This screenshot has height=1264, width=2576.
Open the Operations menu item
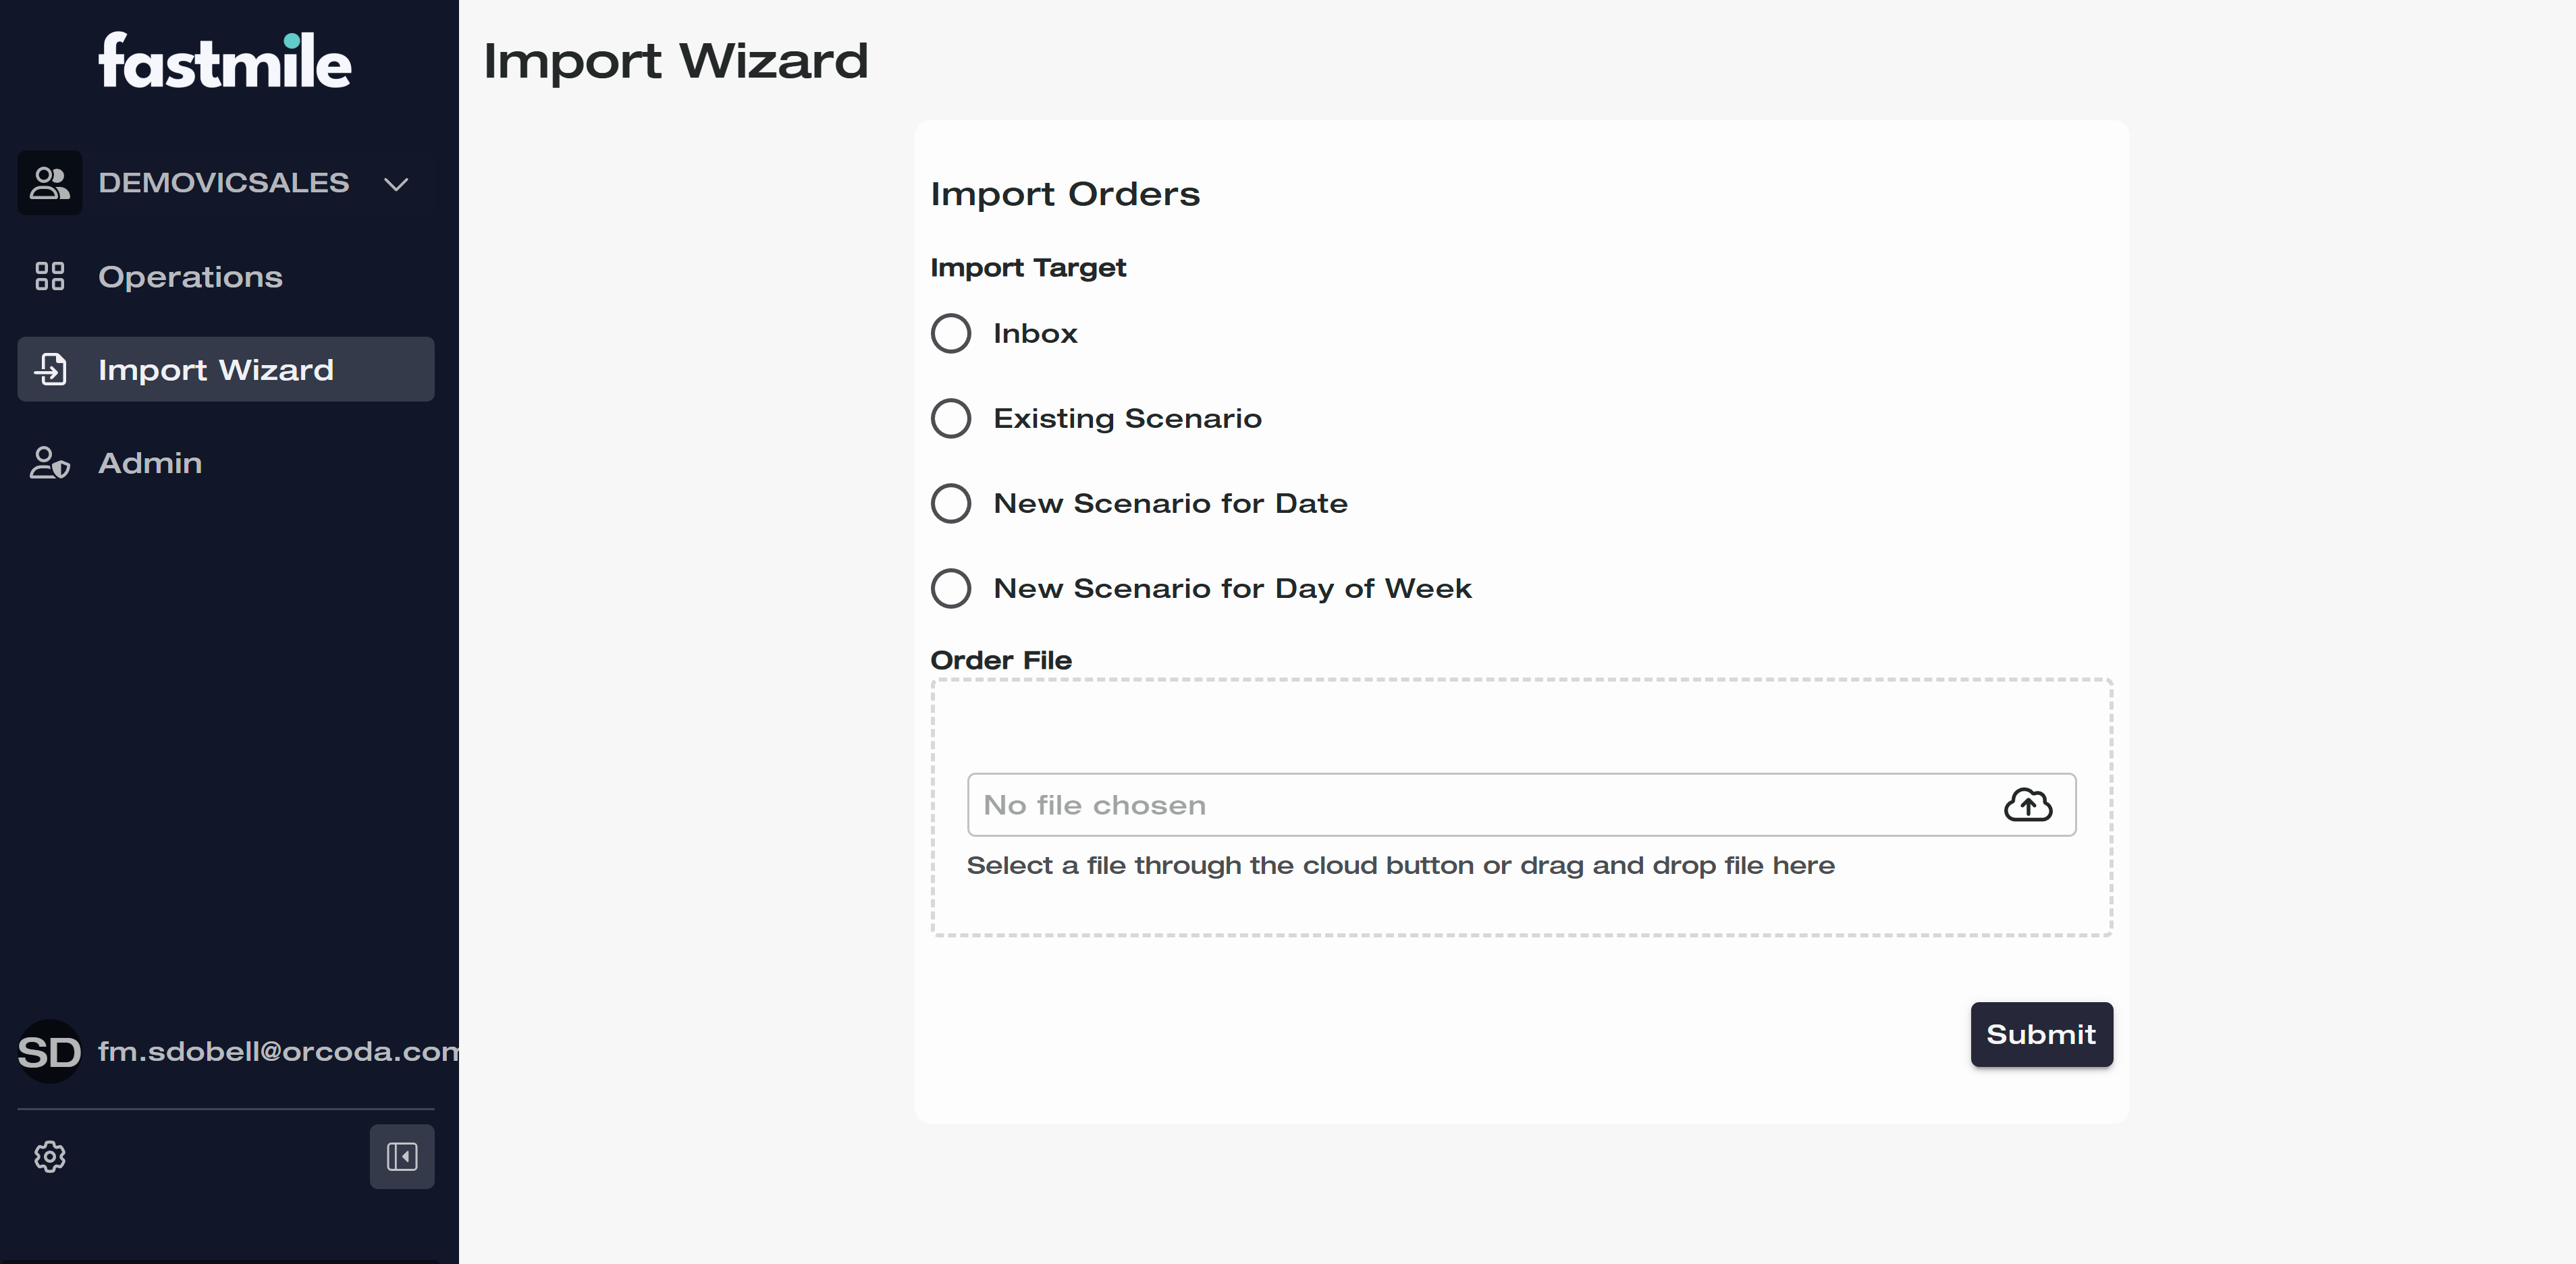[x=190, y=276]
